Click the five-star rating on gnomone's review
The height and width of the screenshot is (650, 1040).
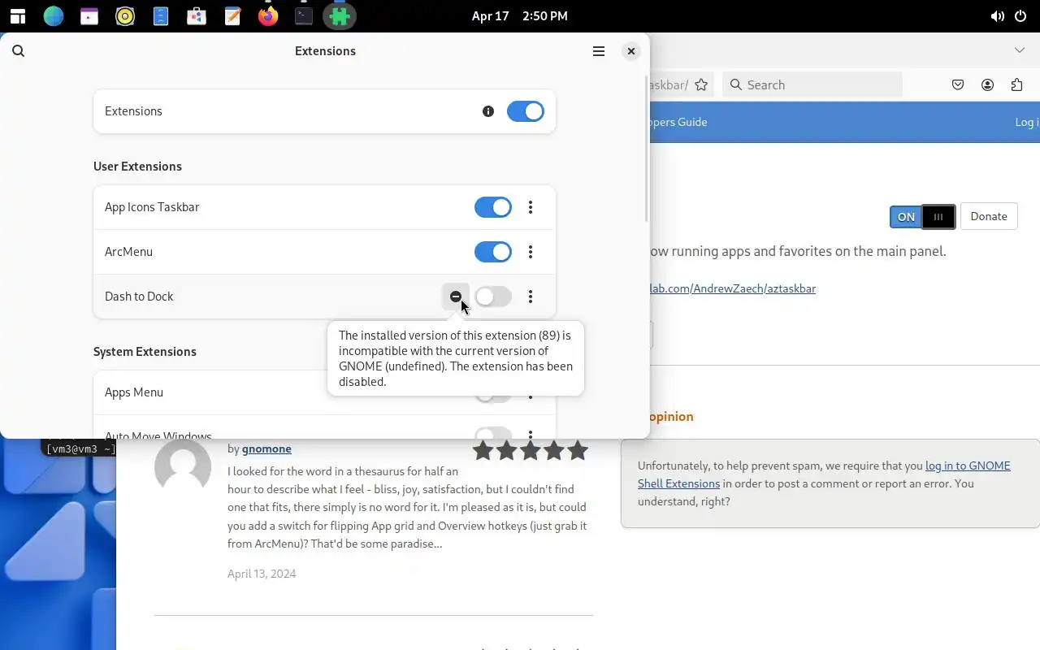coord(531,451)
